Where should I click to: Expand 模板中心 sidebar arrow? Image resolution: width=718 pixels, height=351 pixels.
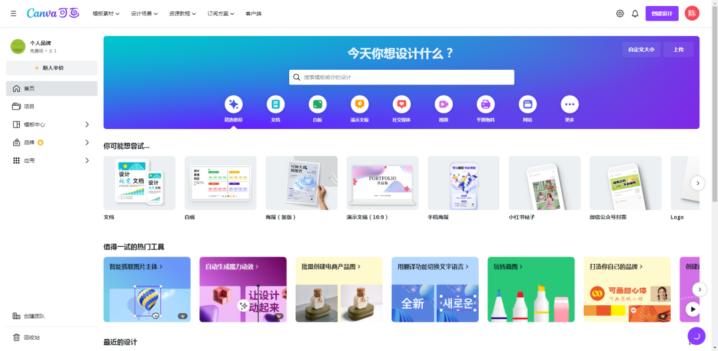(87, 124)
